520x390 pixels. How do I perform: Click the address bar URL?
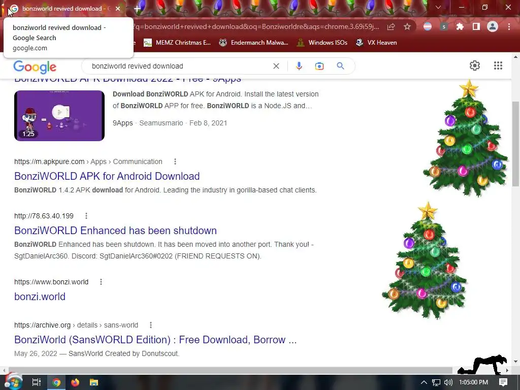(255, 26)
